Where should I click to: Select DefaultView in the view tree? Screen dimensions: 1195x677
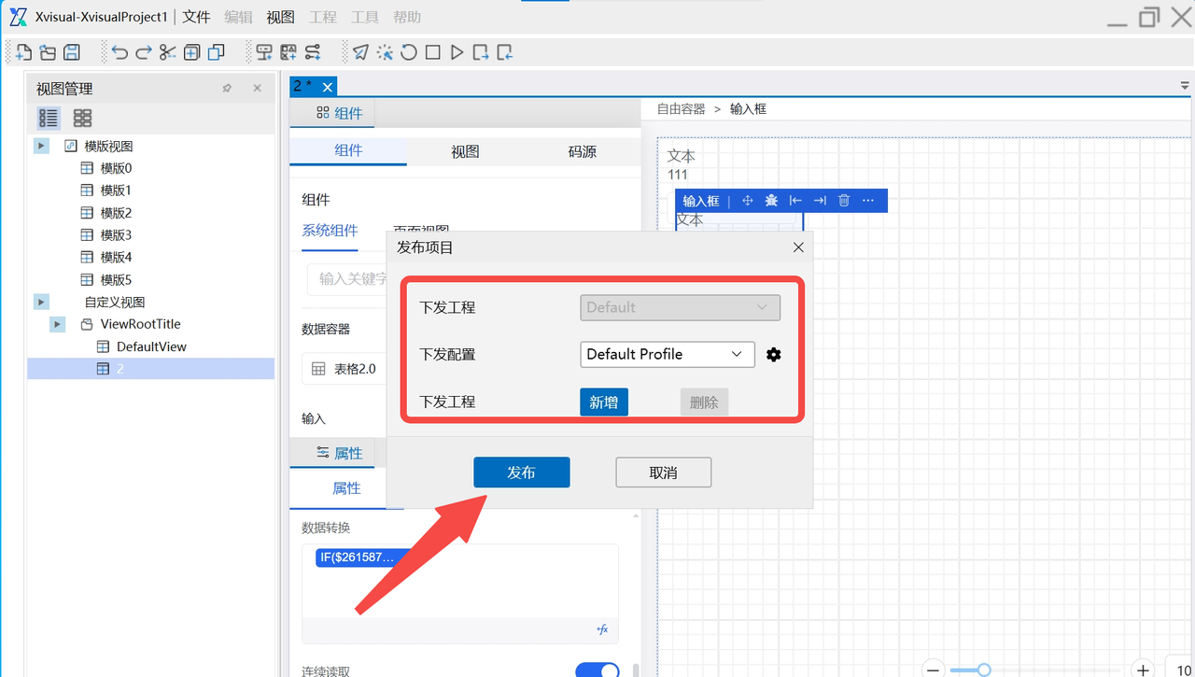tap(151, 346)
